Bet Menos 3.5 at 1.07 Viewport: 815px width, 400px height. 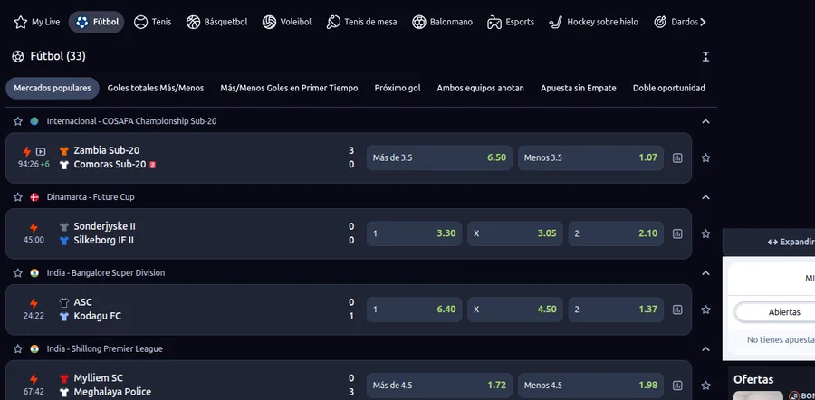pyautogui.click(x=590, y=158)
